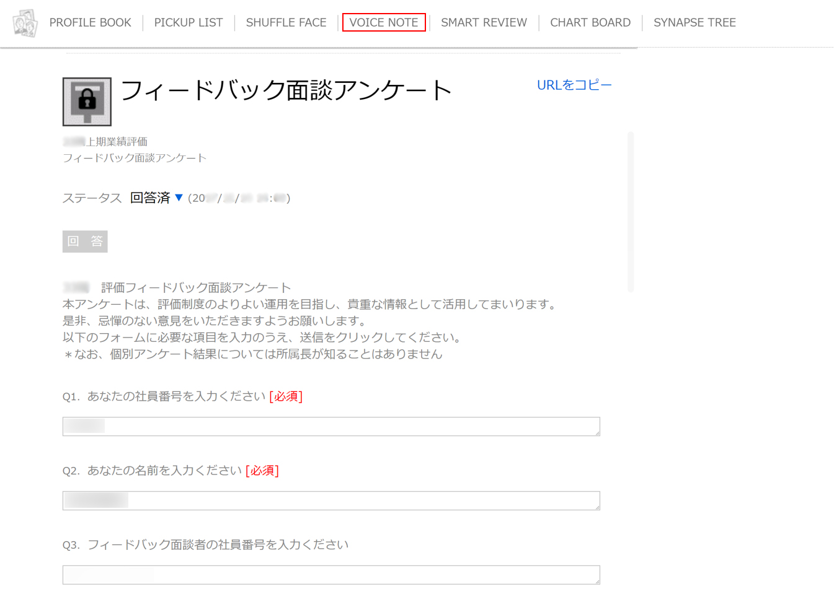Expand the 回答済 status dropdown arrow
This screenshot has width=834, height=610.
point(179,198)
